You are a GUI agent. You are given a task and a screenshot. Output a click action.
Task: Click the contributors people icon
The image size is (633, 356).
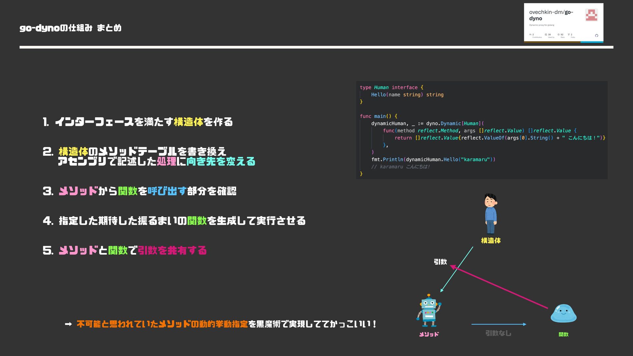tap(530, 34)
